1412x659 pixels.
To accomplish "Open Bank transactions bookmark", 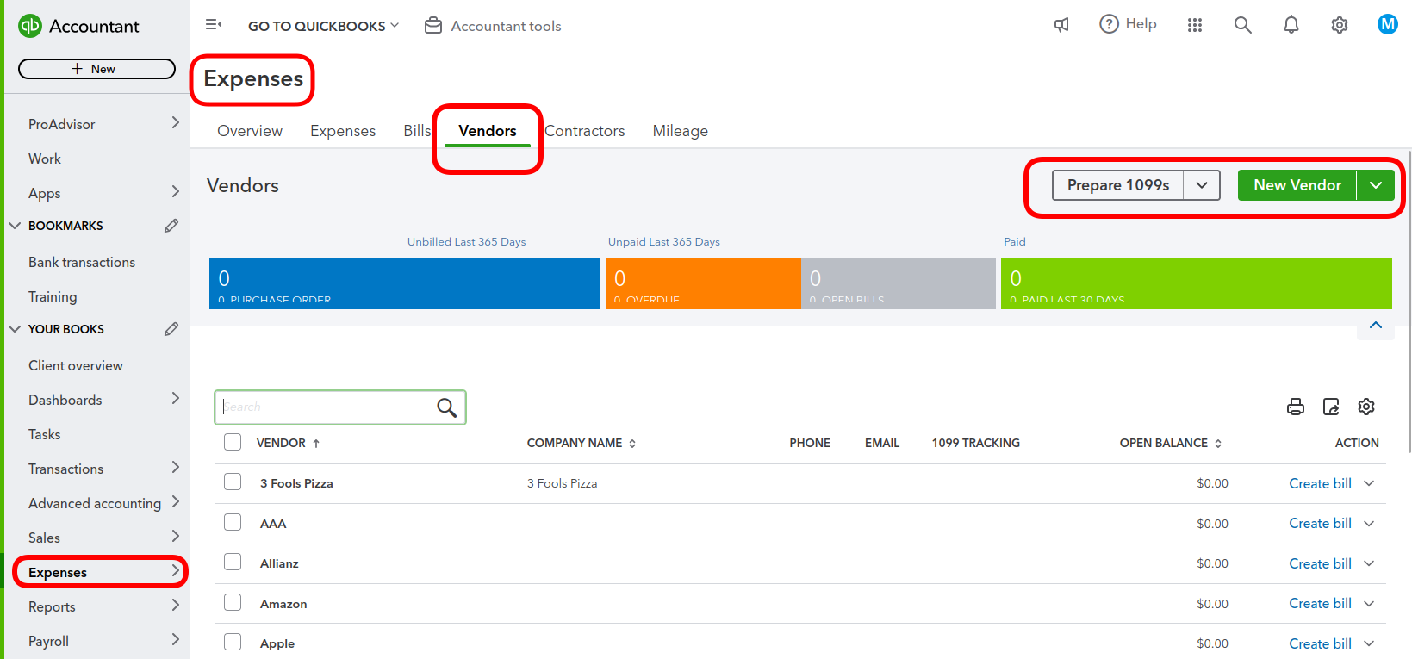I will tap(82, 262).
